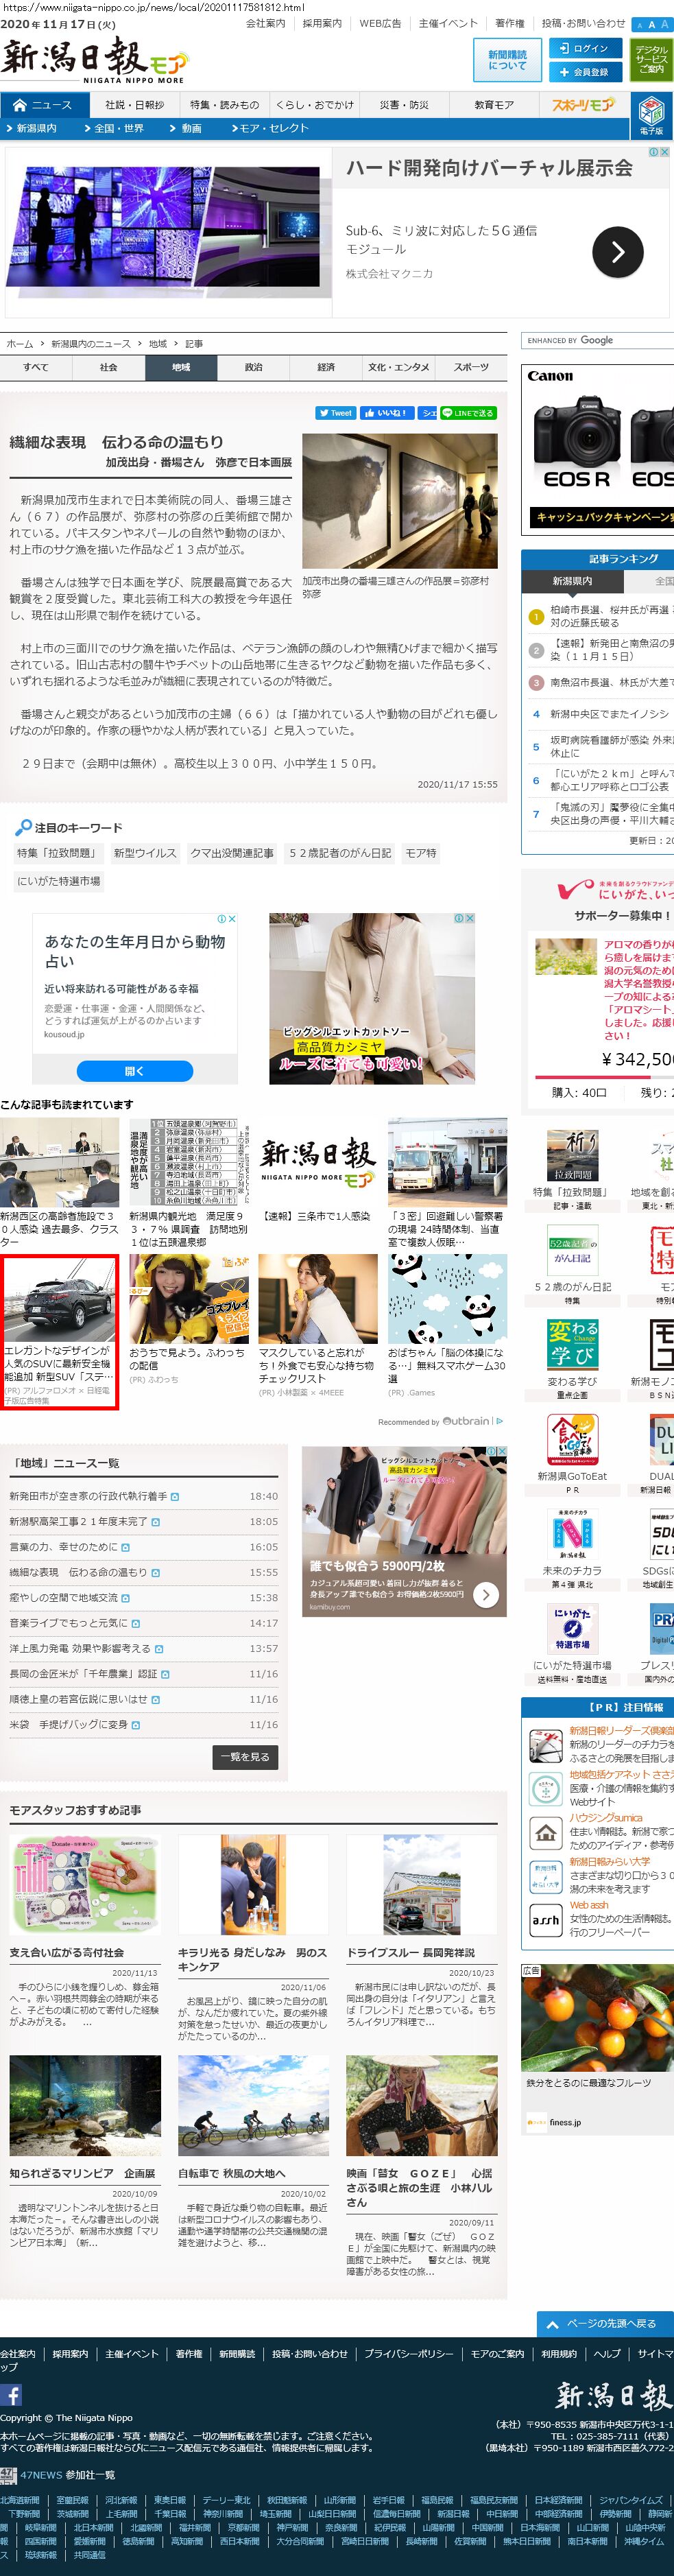This screenshot has height=2576, width=674.
Task: Click the Facebook いいね! like button
Action: point(385,413)
